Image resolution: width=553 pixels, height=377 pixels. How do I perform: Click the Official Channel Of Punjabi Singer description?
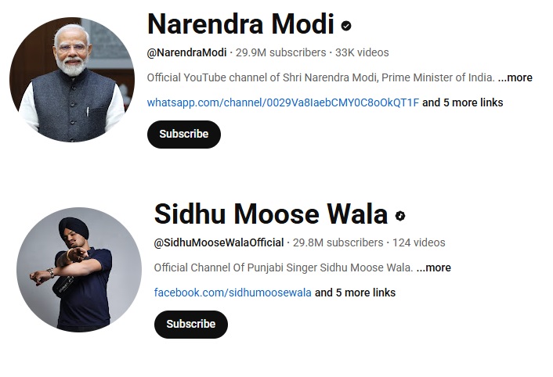tap(284, 267)
